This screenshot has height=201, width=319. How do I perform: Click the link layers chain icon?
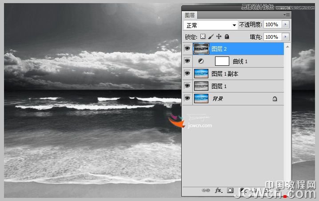(205, 190)
